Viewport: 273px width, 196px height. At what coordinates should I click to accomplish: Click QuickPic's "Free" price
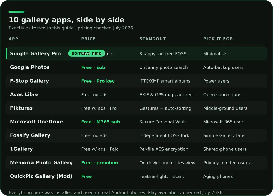click(x=86, y=176)
